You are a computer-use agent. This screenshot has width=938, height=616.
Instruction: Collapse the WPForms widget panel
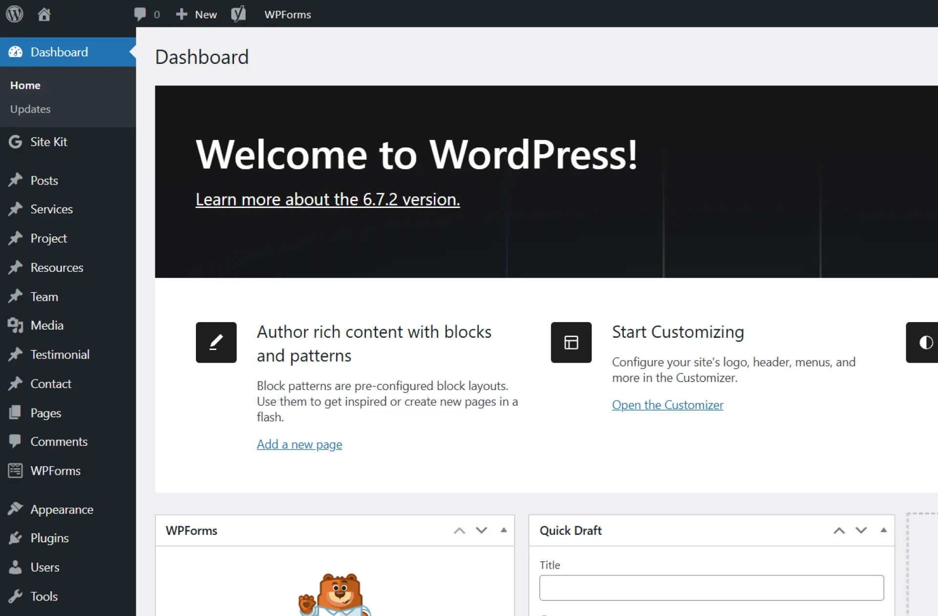pos(504,530)
